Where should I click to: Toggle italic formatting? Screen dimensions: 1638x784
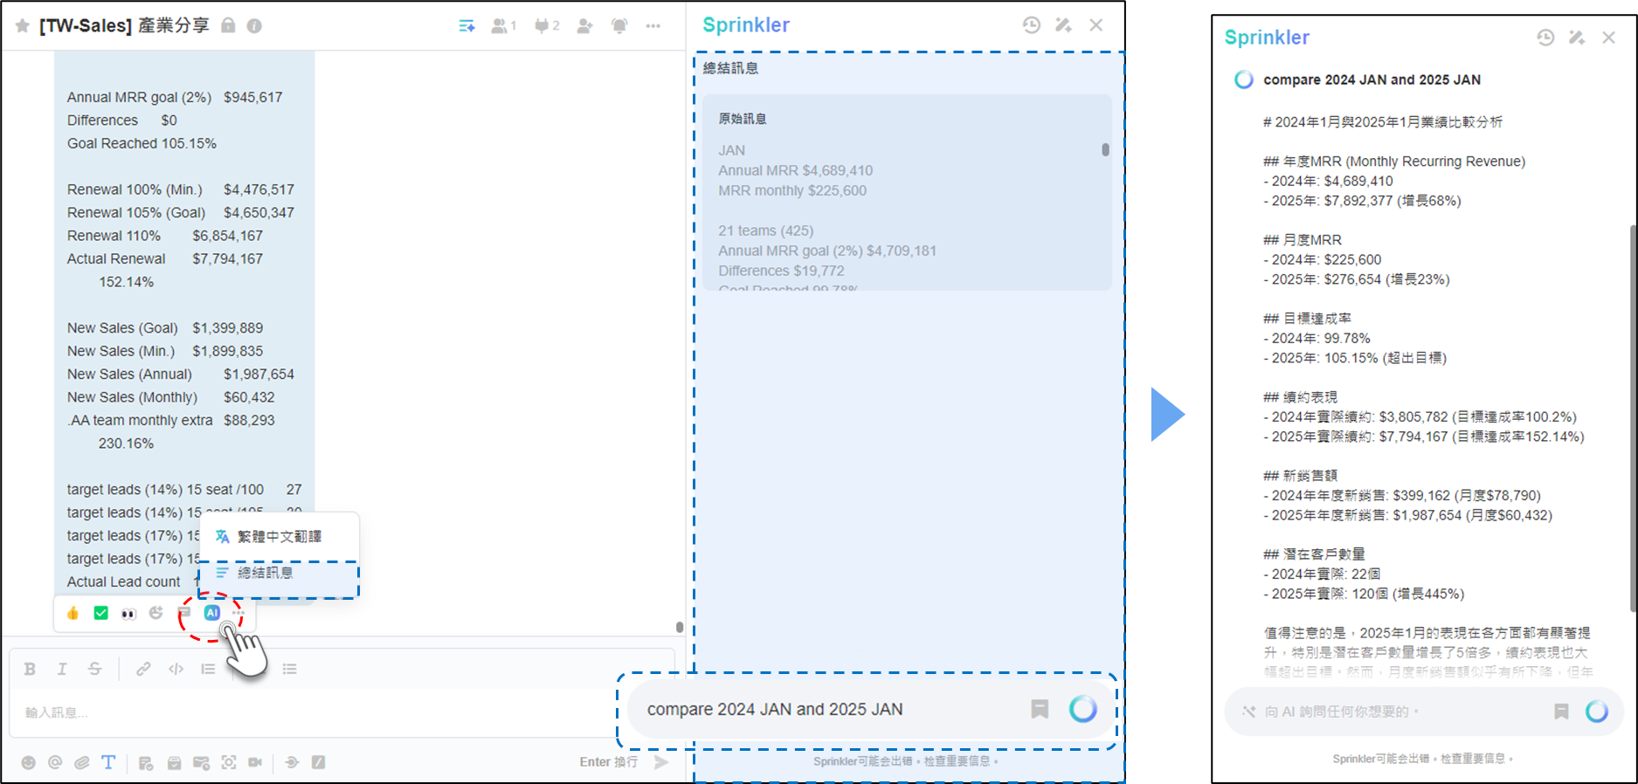coord(62,669)
